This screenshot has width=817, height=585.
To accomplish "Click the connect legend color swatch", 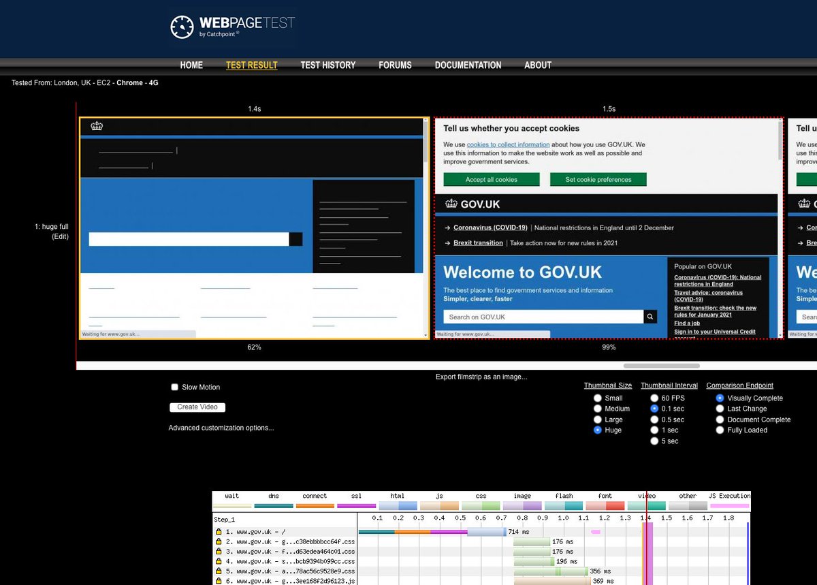I will pyautogui.click(x=315, y=505).
